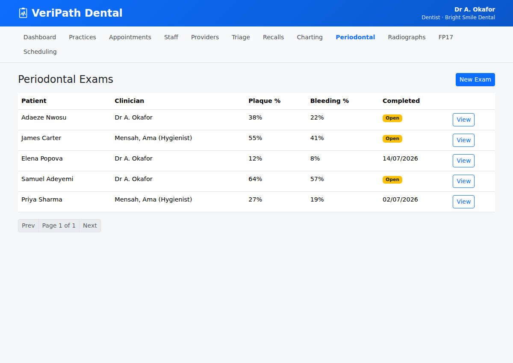Click the Open badge in Samuel Adeyemi's row

point(392,180)
